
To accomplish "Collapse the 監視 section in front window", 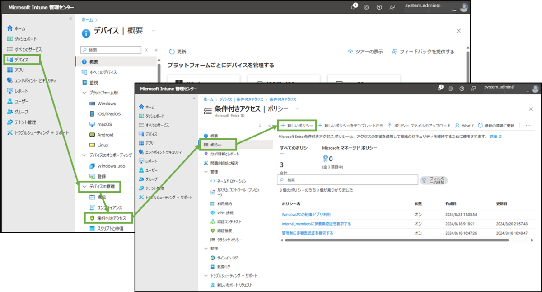I will point(206,249).
